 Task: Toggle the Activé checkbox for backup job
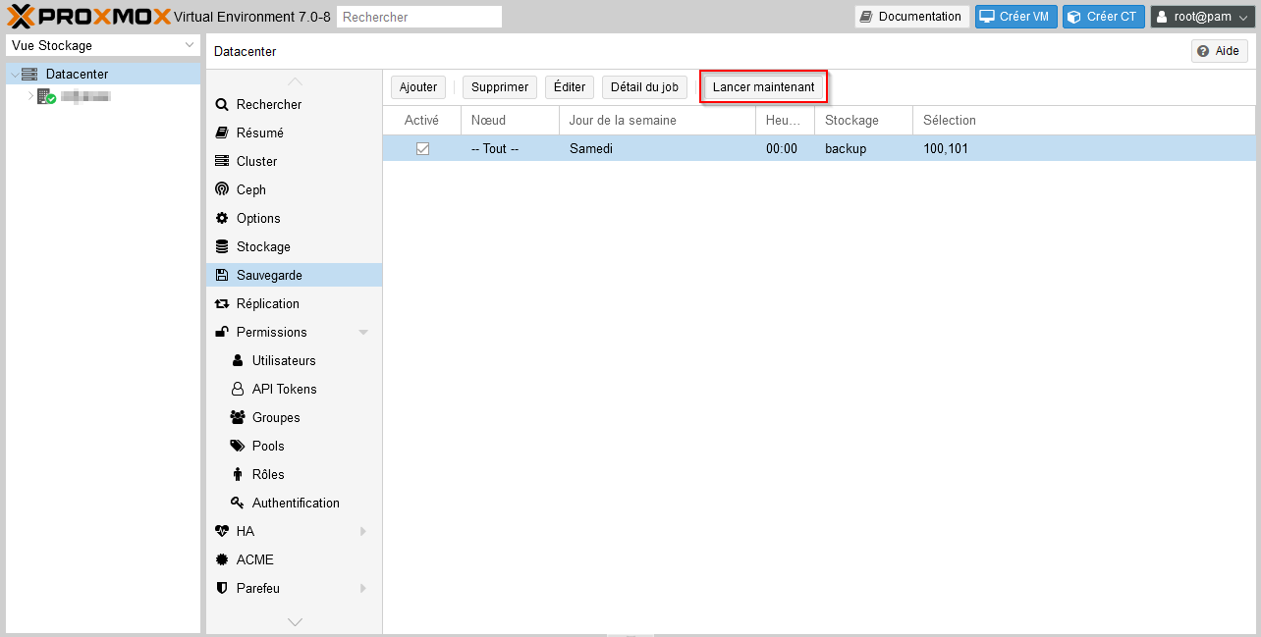pos(422,149)
